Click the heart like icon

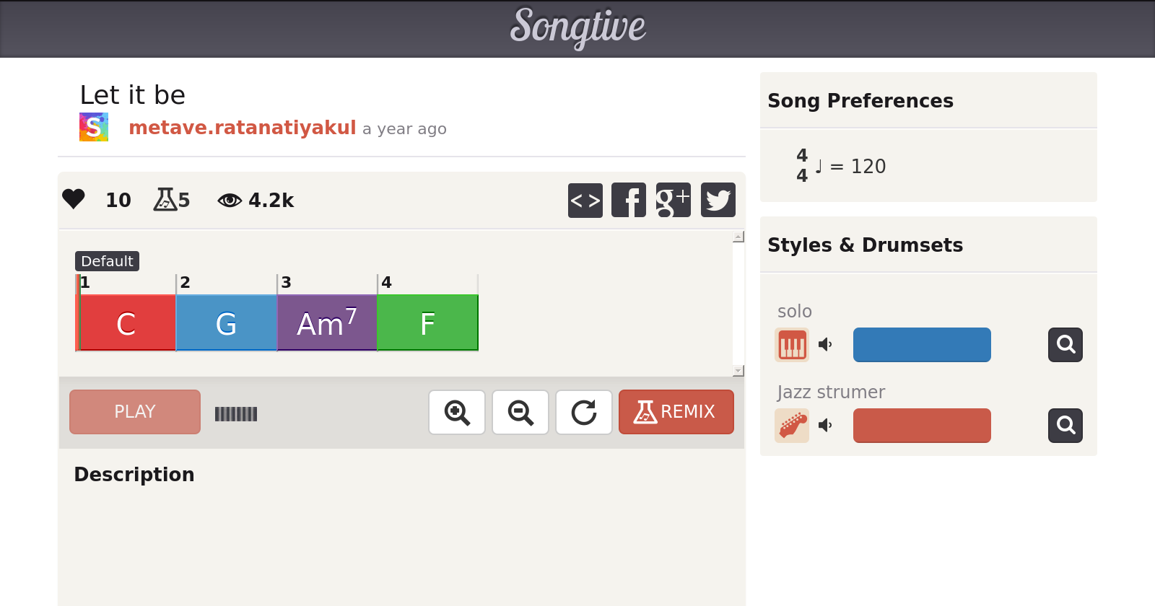(x=74, y=199)
